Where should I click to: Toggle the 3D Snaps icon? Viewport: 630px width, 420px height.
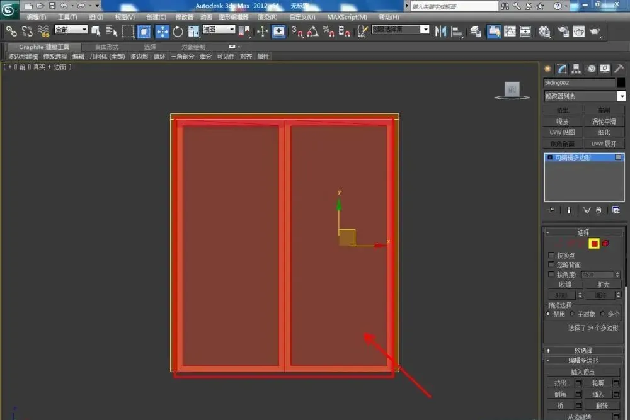click(297, 31)
